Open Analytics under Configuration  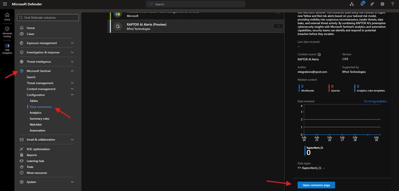(35, 113)
